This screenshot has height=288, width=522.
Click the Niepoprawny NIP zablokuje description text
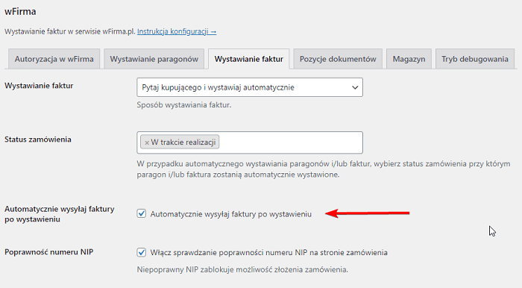[x=242, y=269]
